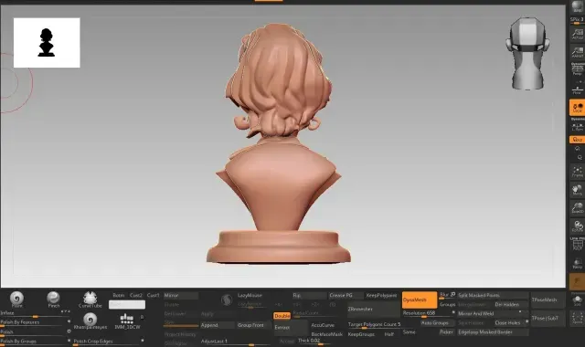The height and width of the screenshot is (347, 585).
Task: Click the BPR render icon
Action: [577, 6]
